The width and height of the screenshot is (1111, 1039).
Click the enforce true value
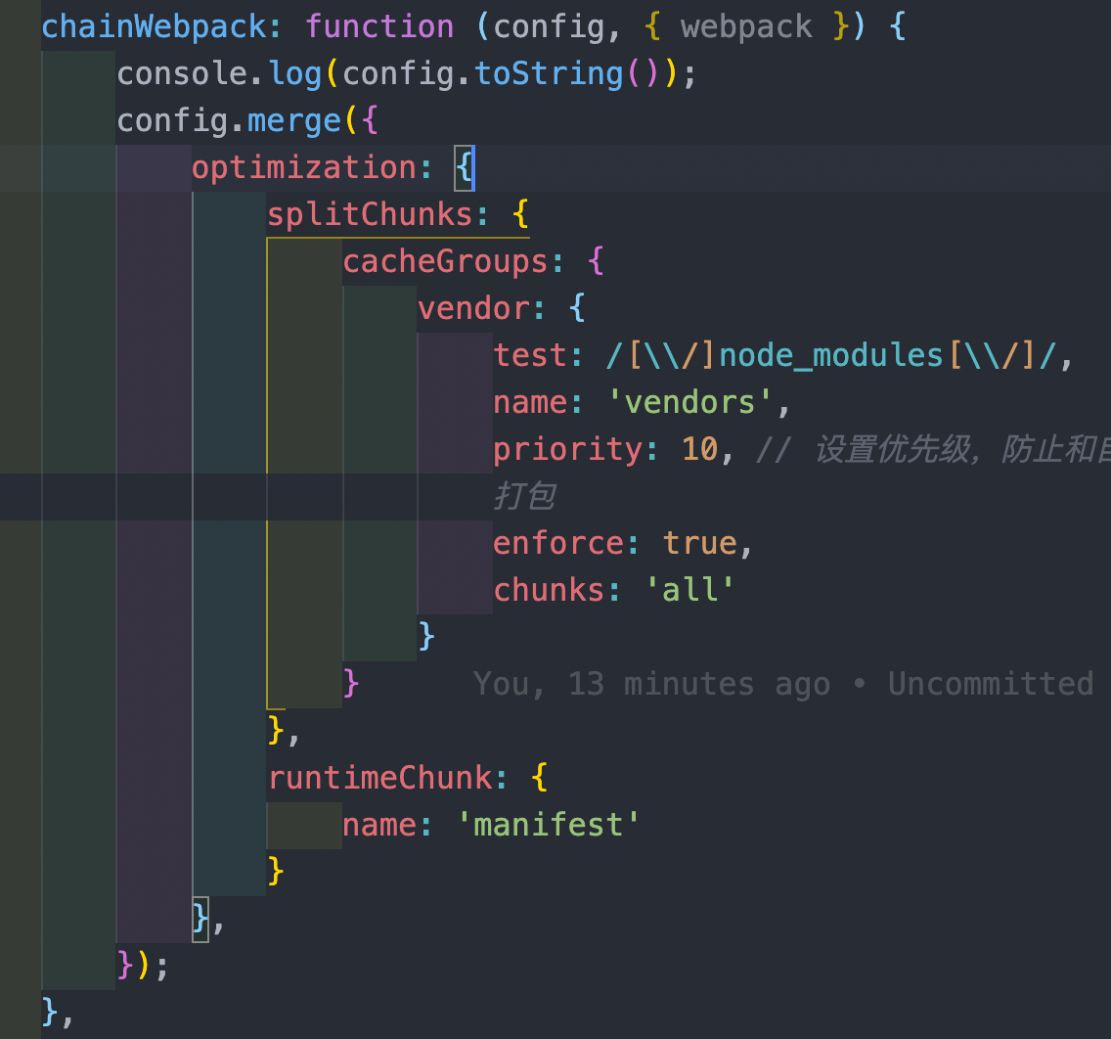[x=699, y=542]
